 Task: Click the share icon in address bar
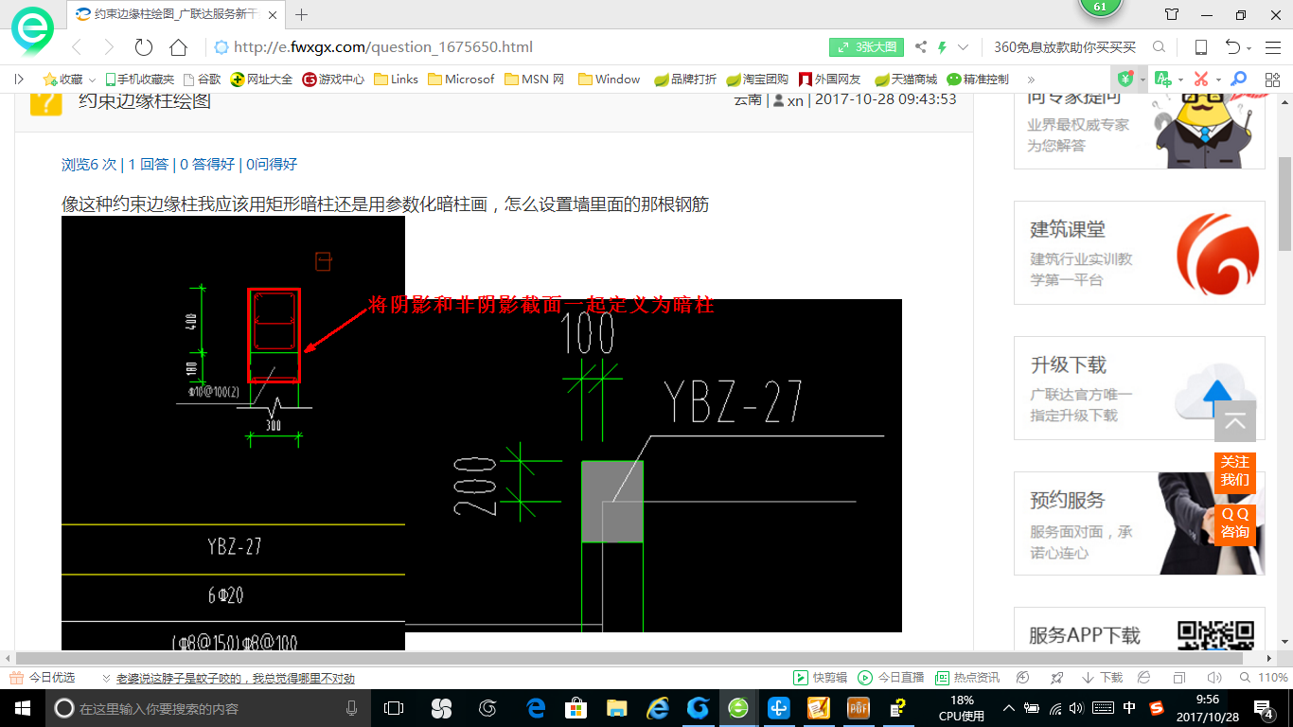[921, 47]
